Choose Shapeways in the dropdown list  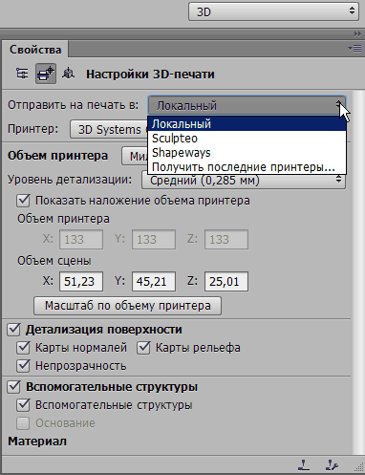pos(247,153)
